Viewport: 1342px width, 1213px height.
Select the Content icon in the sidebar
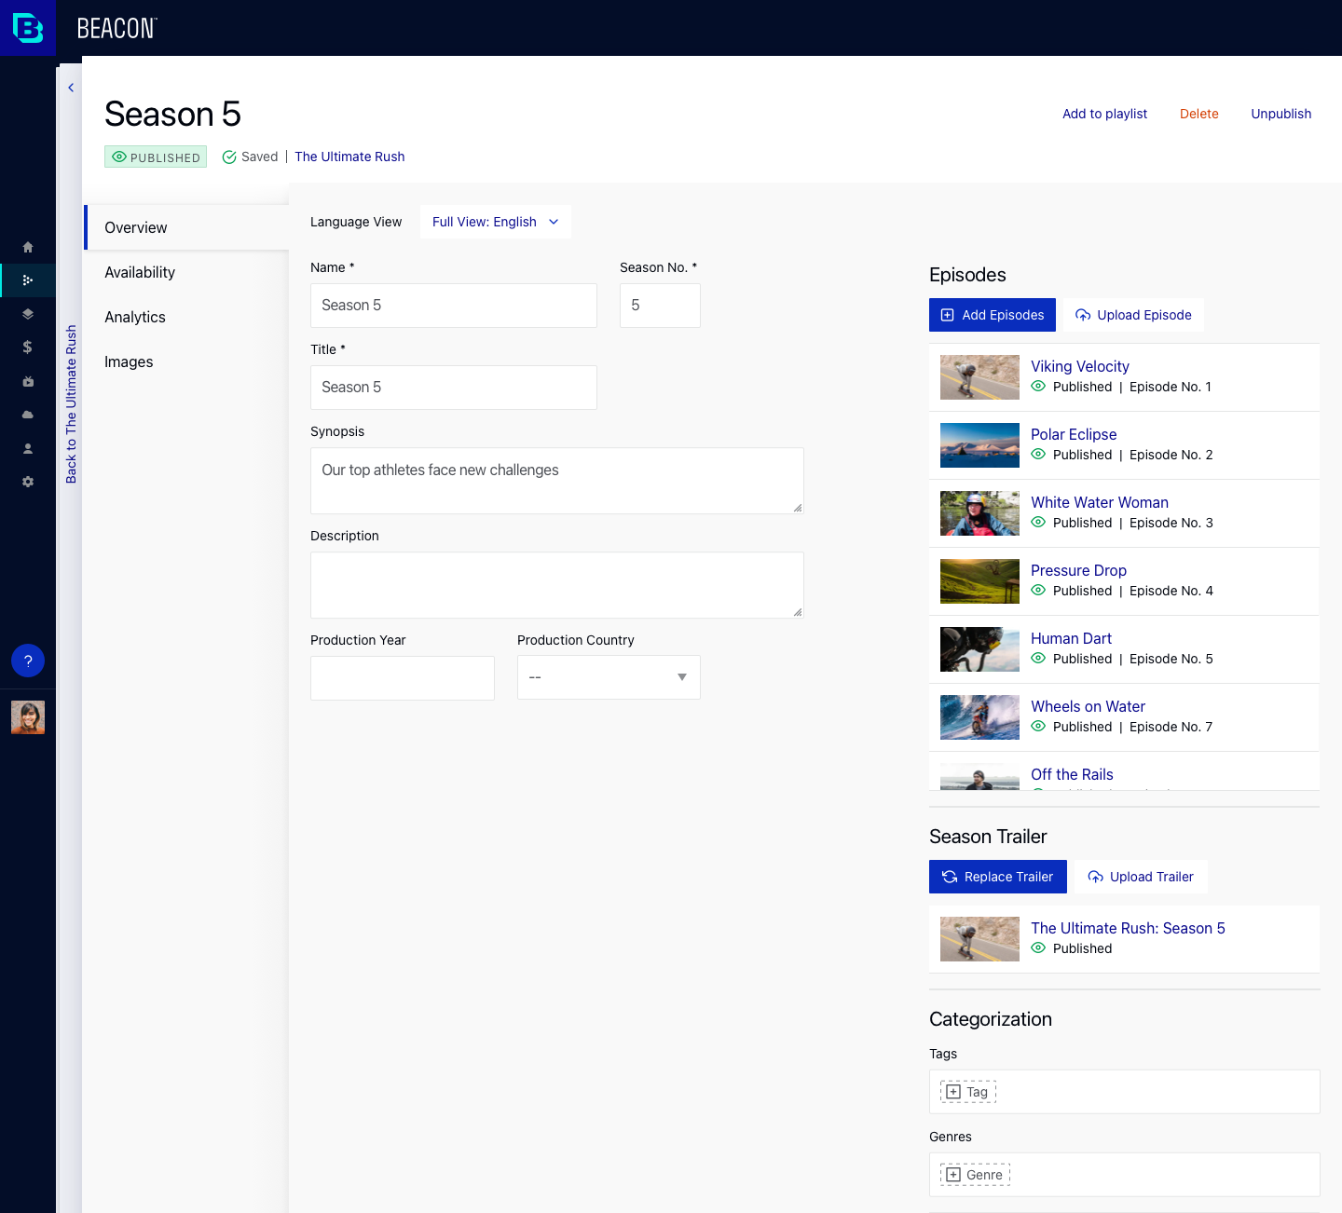coord(28,280)
